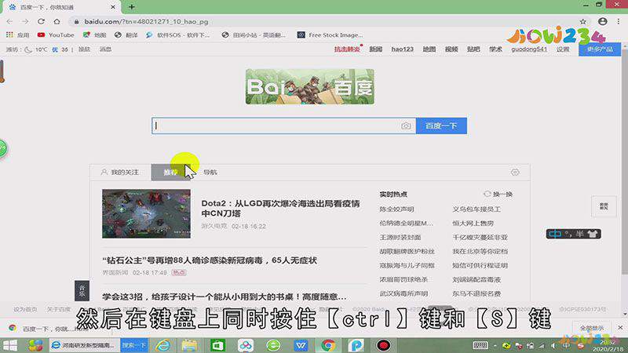Open the 软件SOS bookmark
This screenshot has width=628, height=353.
pyautogui.click(x=177, y=35)
